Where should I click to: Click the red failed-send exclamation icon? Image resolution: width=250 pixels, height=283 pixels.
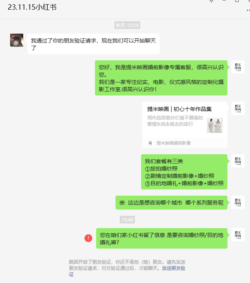[x=88, y=238]
